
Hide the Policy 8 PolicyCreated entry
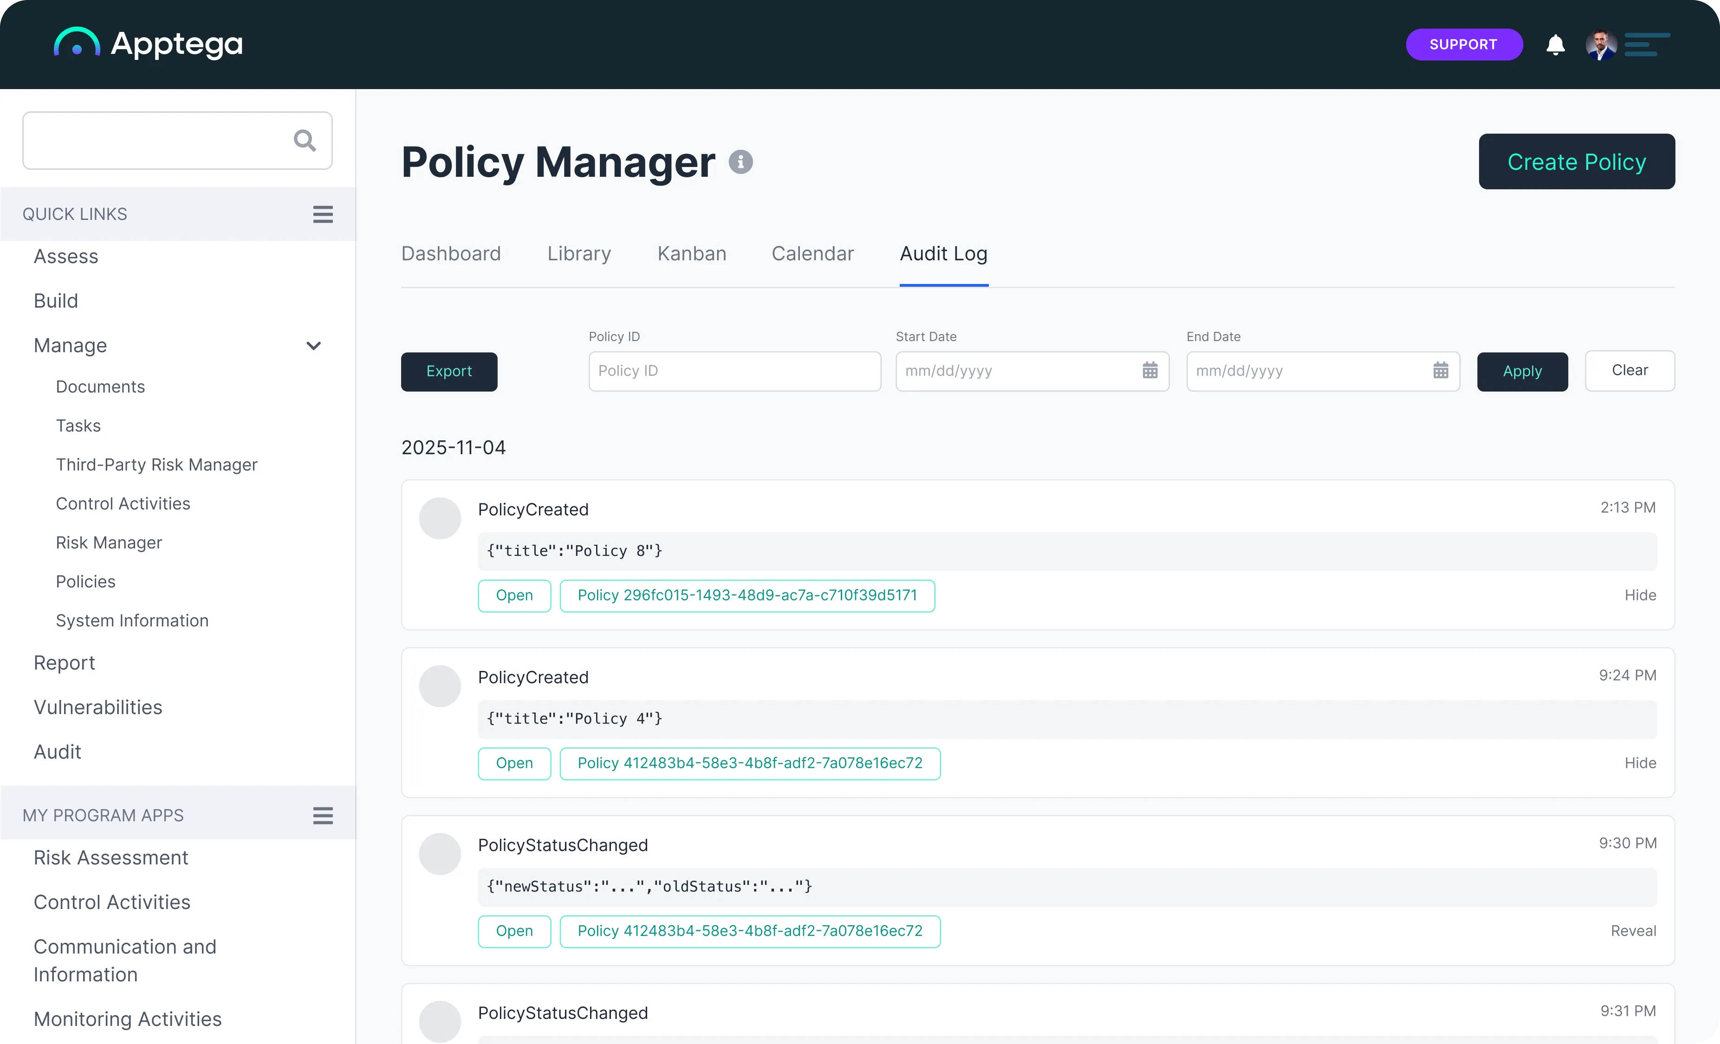1640,594
